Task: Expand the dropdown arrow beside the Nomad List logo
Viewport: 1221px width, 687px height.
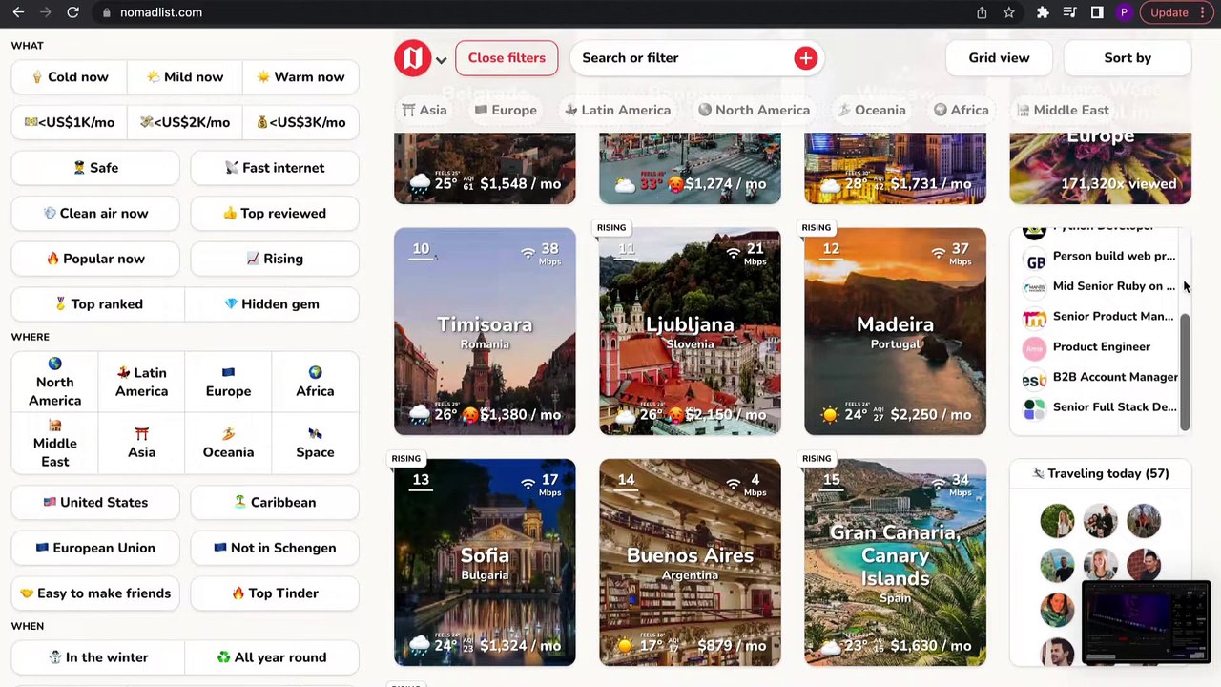Action: click(441, 60)
